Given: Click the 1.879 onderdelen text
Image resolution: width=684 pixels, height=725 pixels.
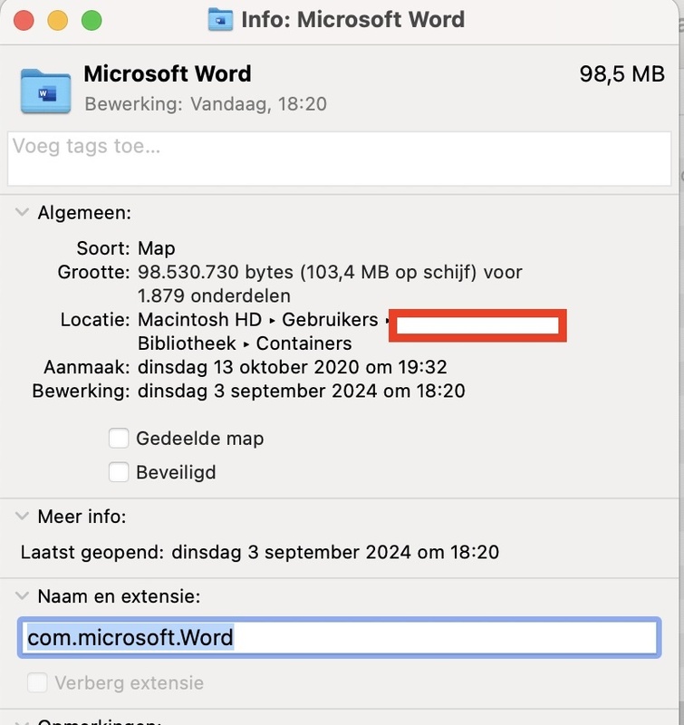Looking at the screenshot, I should point(214,296).
